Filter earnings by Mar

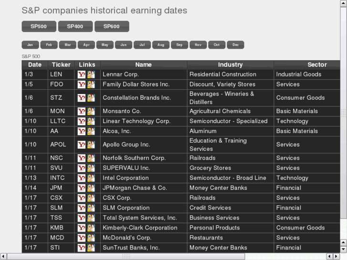[x=68, y=45]
